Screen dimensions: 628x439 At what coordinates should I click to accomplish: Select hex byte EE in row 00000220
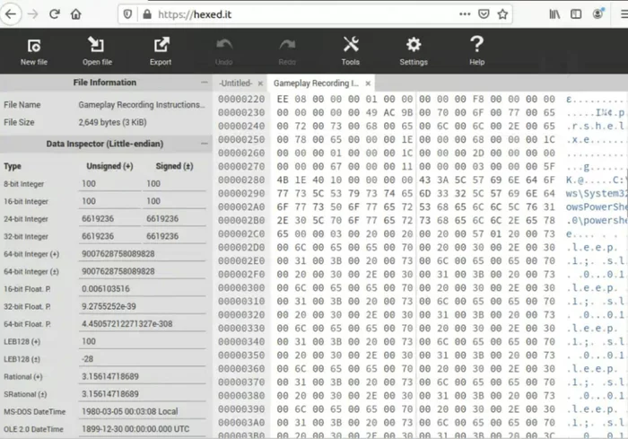point(283,99)
